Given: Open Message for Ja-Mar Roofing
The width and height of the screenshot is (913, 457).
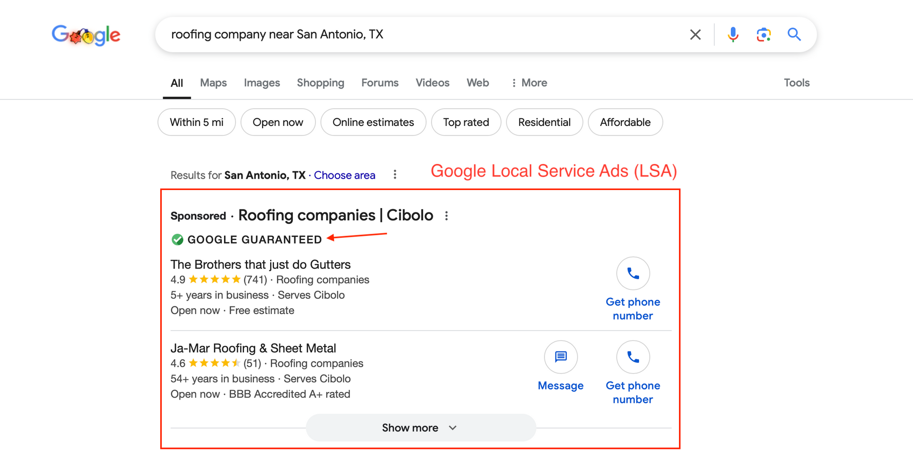Looking at the screenshot, I should click(561, 357).
